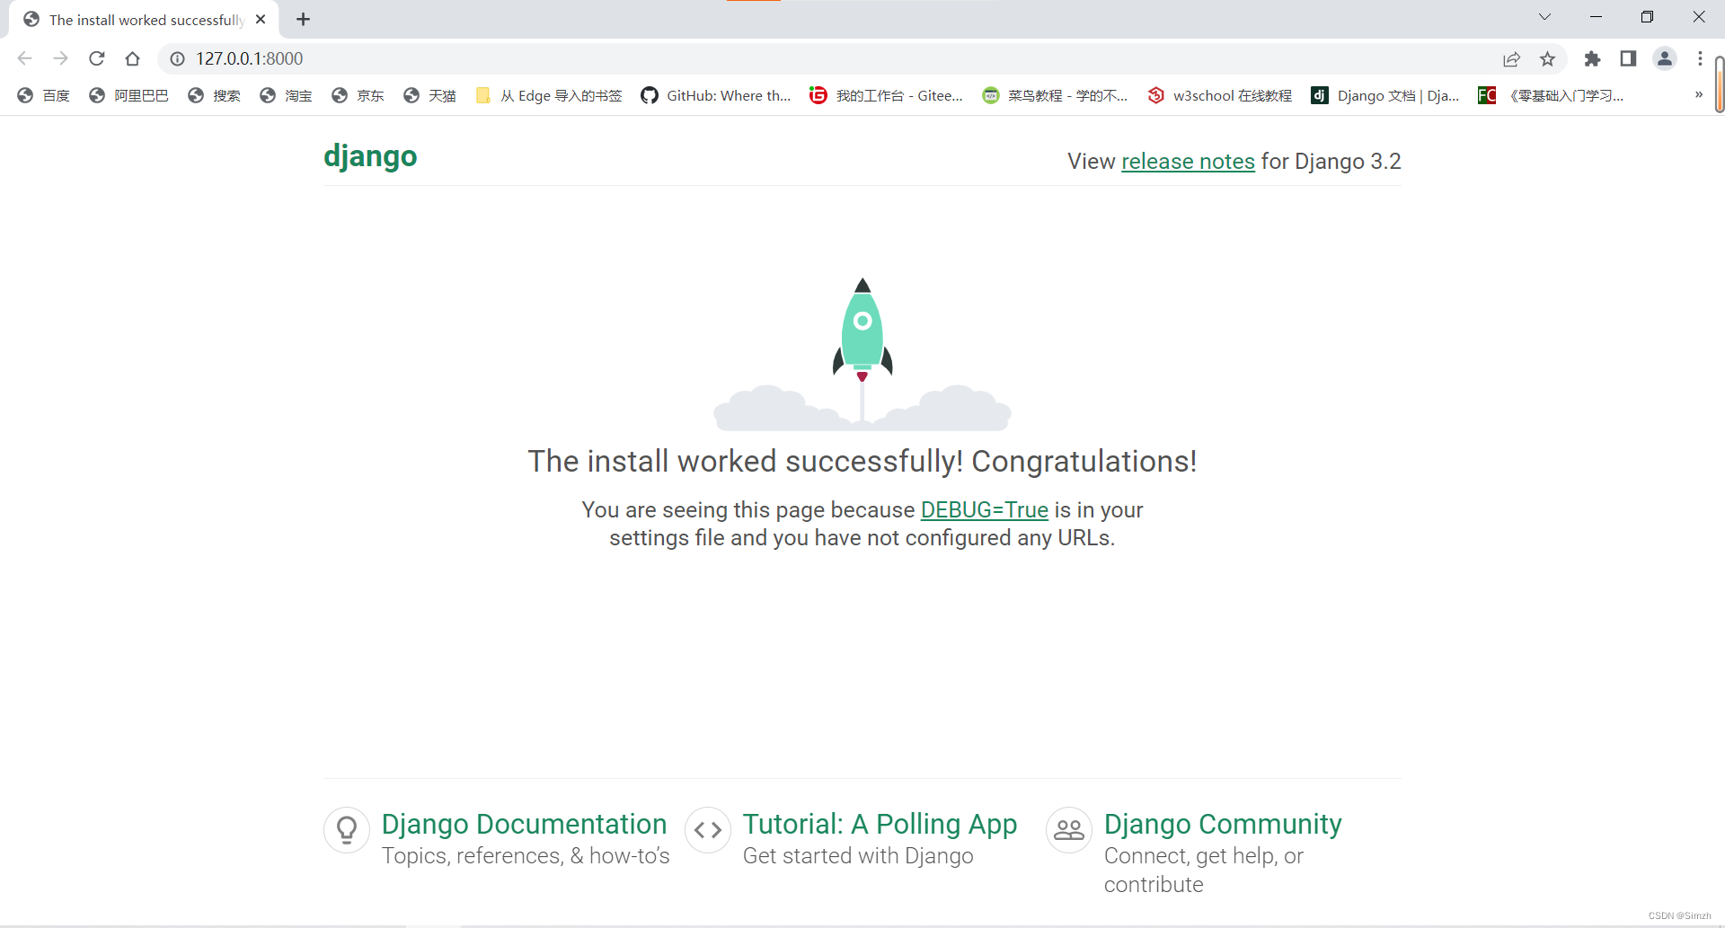Open Chrome's three-dot menu
Viewport: 1725px width, 928px height.
[1700, 58]
